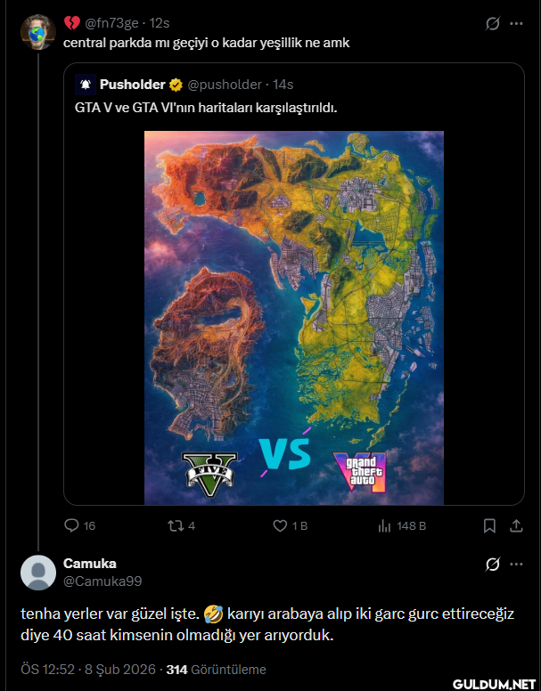Bookmark the tweet with bookmark icon
541x691 pixels.
(489, 525)
